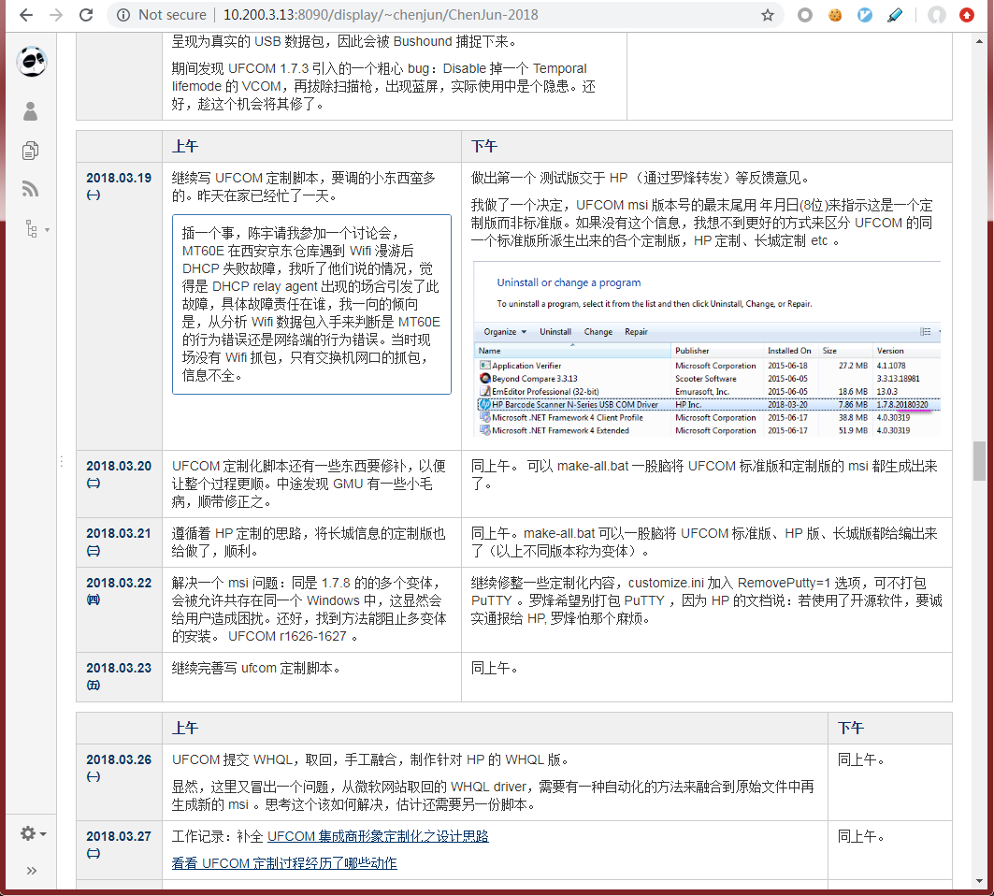
Task: Open the pages icon in sidebar
Action: [x=31, y=151]
